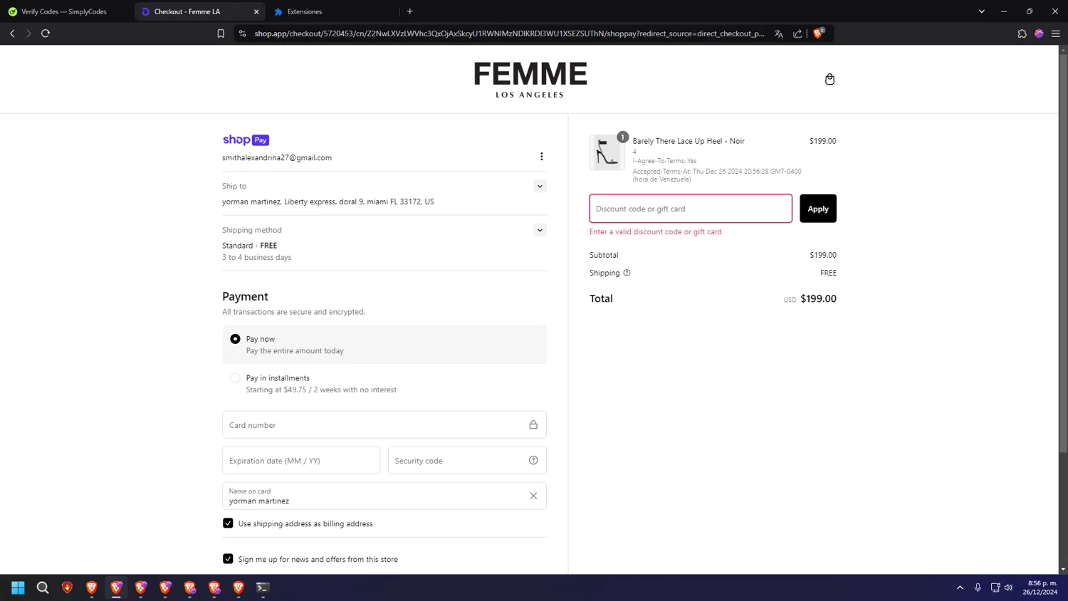Image resolution: width=1068 pixels, height=601 pixels.
Task: Click microphone icon in system tray
Action: point(978,587)
